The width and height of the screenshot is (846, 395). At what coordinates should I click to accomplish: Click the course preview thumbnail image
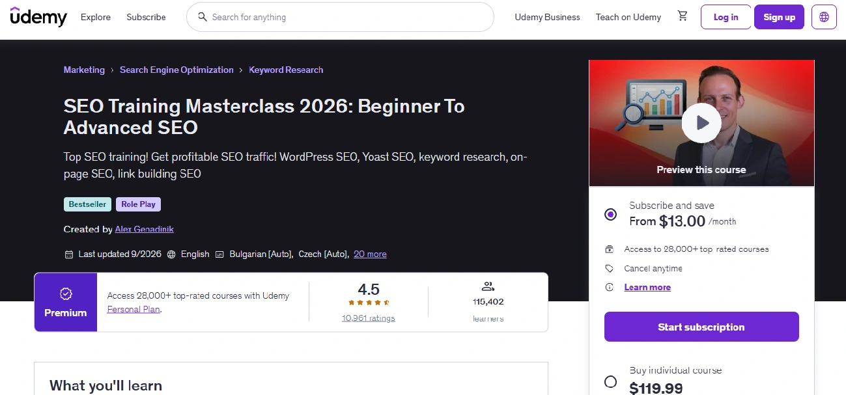[701, 123]
